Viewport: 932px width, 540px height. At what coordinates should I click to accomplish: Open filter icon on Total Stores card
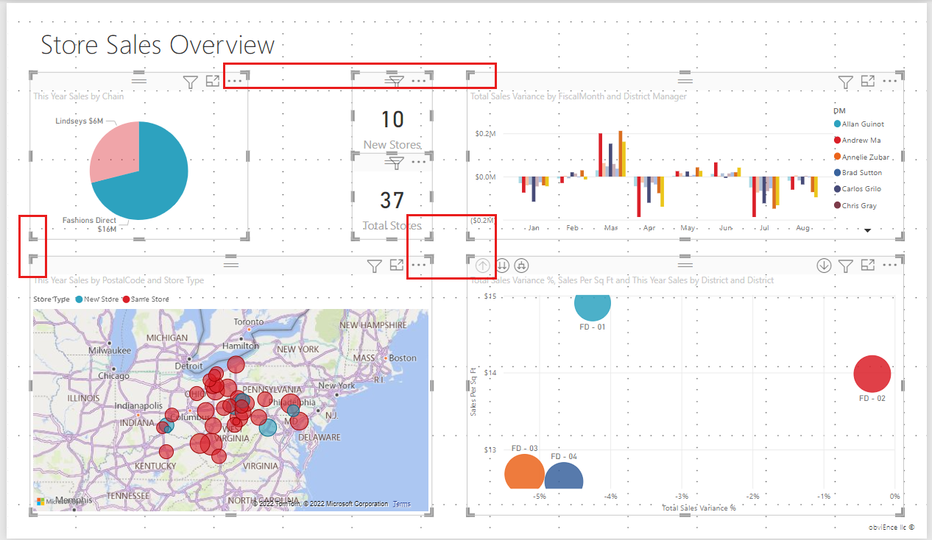[x=396, y=163]
